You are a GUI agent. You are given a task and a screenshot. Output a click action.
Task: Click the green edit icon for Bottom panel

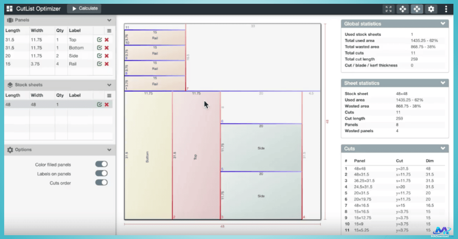pos(99,48)
